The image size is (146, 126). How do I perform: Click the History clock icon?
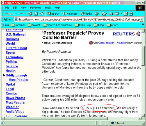(97, 14)
